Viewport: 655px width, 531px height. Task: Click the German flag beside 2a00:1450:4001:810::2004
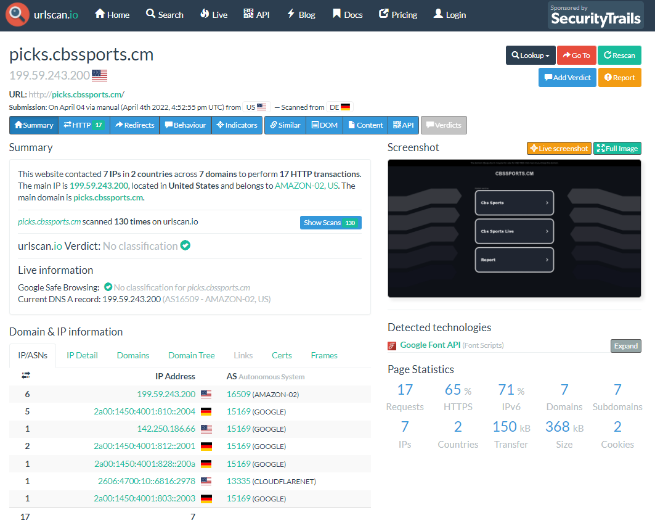pos(206,411)
